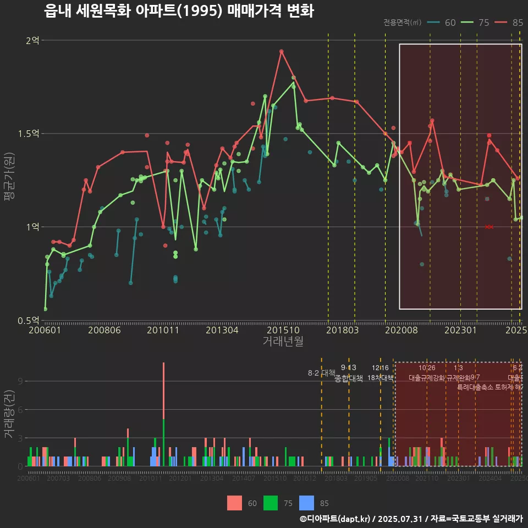
Task: Click the 201803 label on price chart axis
Action: pos(343,330)
